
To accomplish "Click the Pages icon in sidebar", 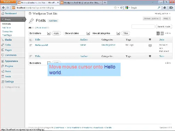I will [x=2, y=50].
